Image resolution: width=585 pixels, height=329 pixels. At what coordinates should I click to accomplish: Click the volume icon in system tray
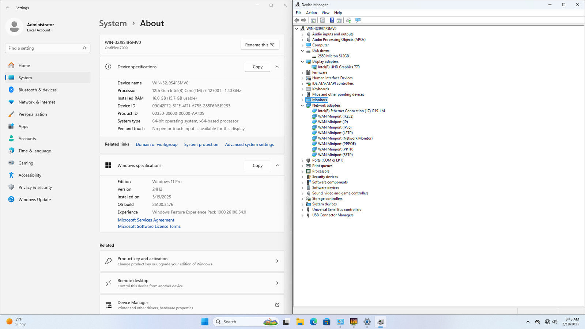(x=555, y=322)
